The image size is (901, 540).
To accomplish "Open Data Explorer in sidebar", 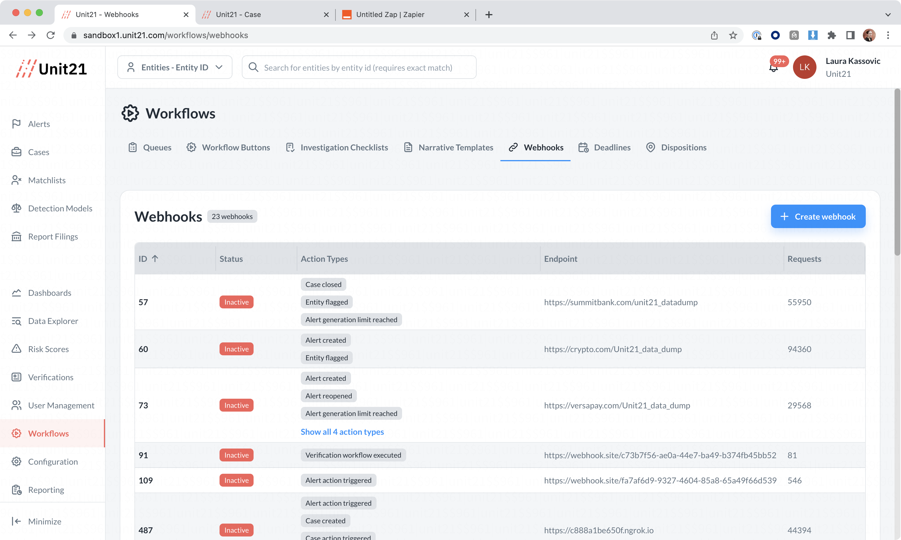I will [x=53, y=321].
